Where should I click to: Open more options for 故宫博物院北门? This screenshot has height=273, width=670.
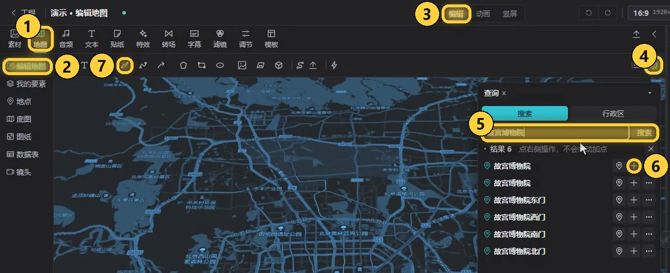tap(649, 251)
